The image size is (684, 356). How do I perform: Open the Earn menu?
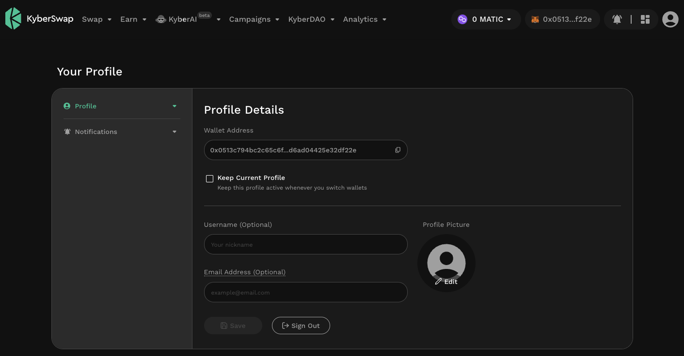[x=133, y=19]
